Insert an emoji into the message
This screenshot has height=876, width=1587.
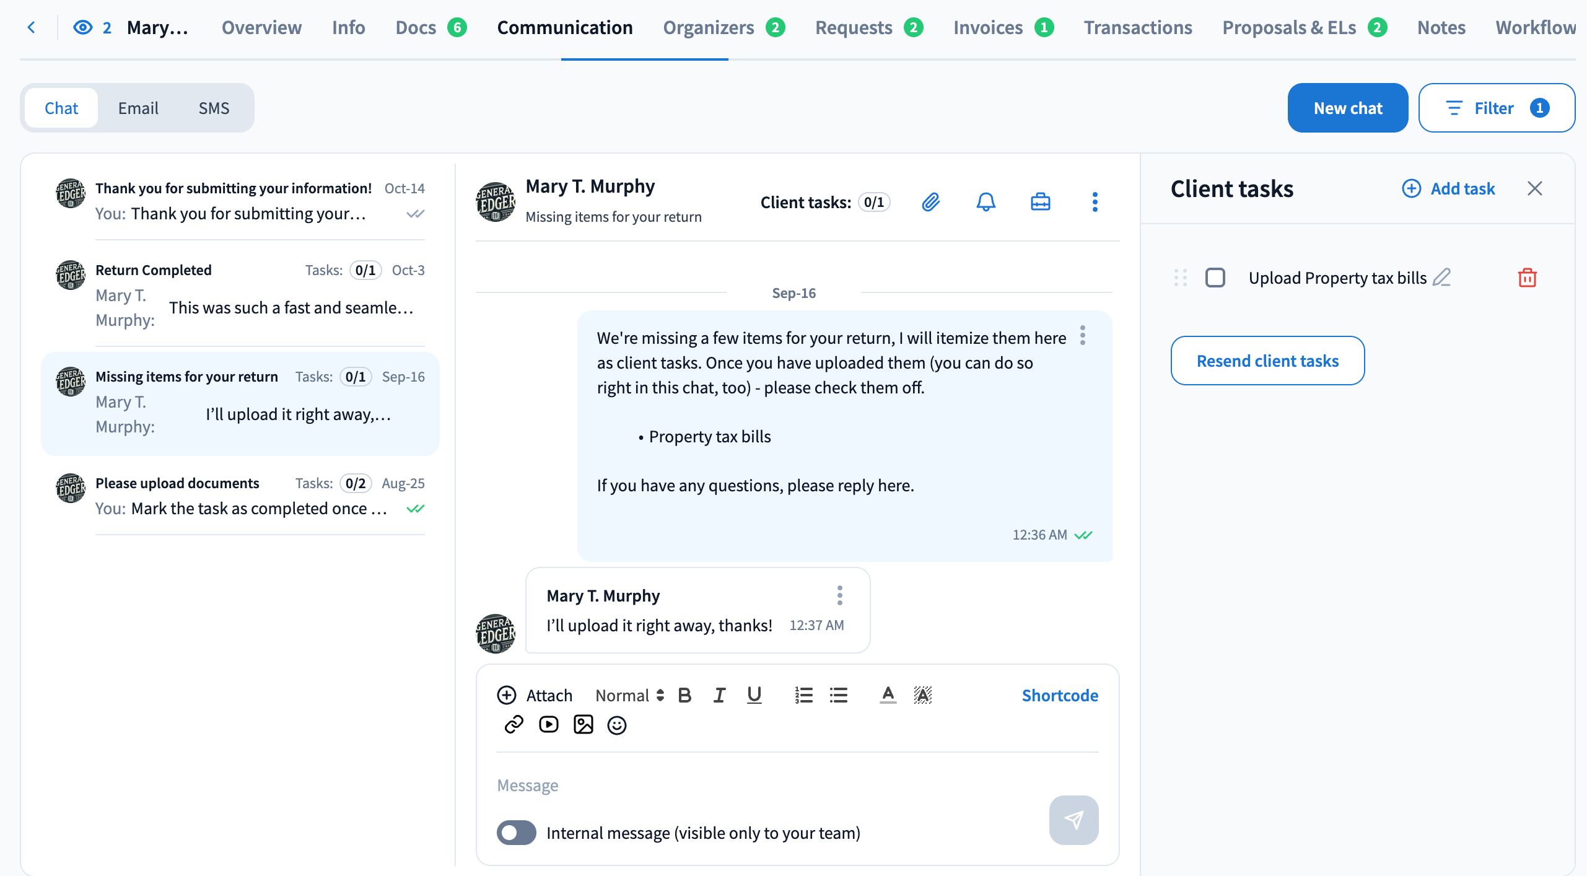(x=616, y=725)
